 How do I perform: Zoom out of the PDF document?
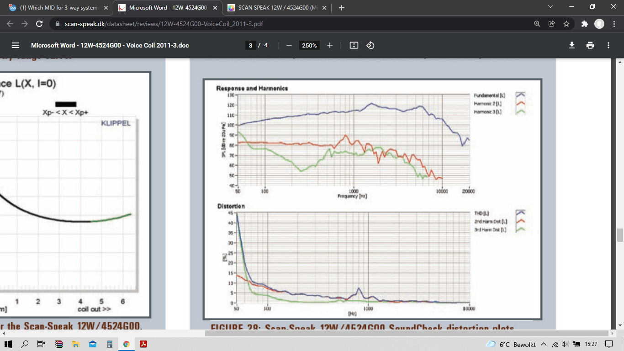(x=289, y=45)
